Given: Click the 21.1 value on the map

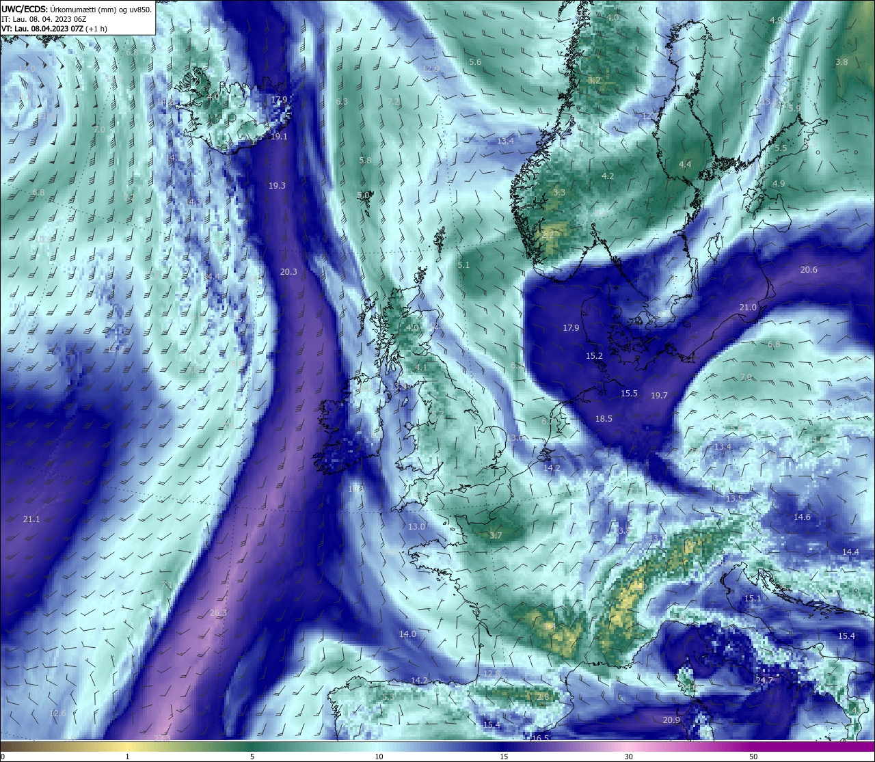Looking at the screenshot, I should tap(31, 519).
